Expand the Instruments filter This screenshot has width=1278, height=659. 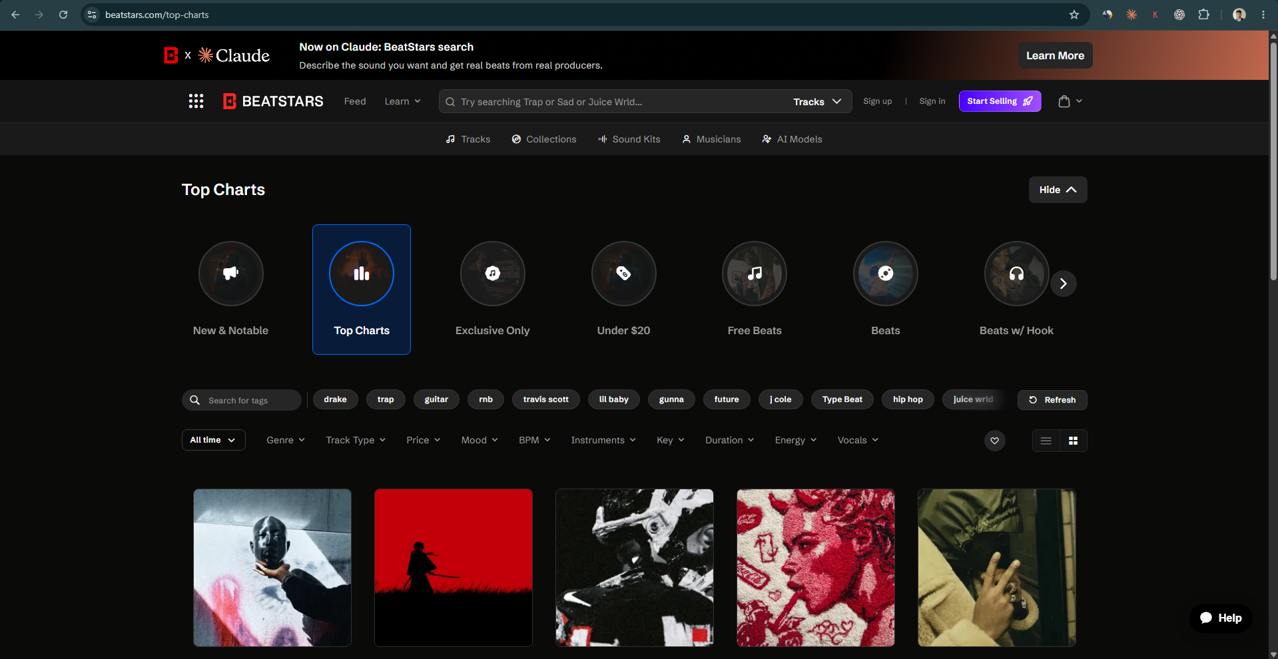click(x=603, y=440)
